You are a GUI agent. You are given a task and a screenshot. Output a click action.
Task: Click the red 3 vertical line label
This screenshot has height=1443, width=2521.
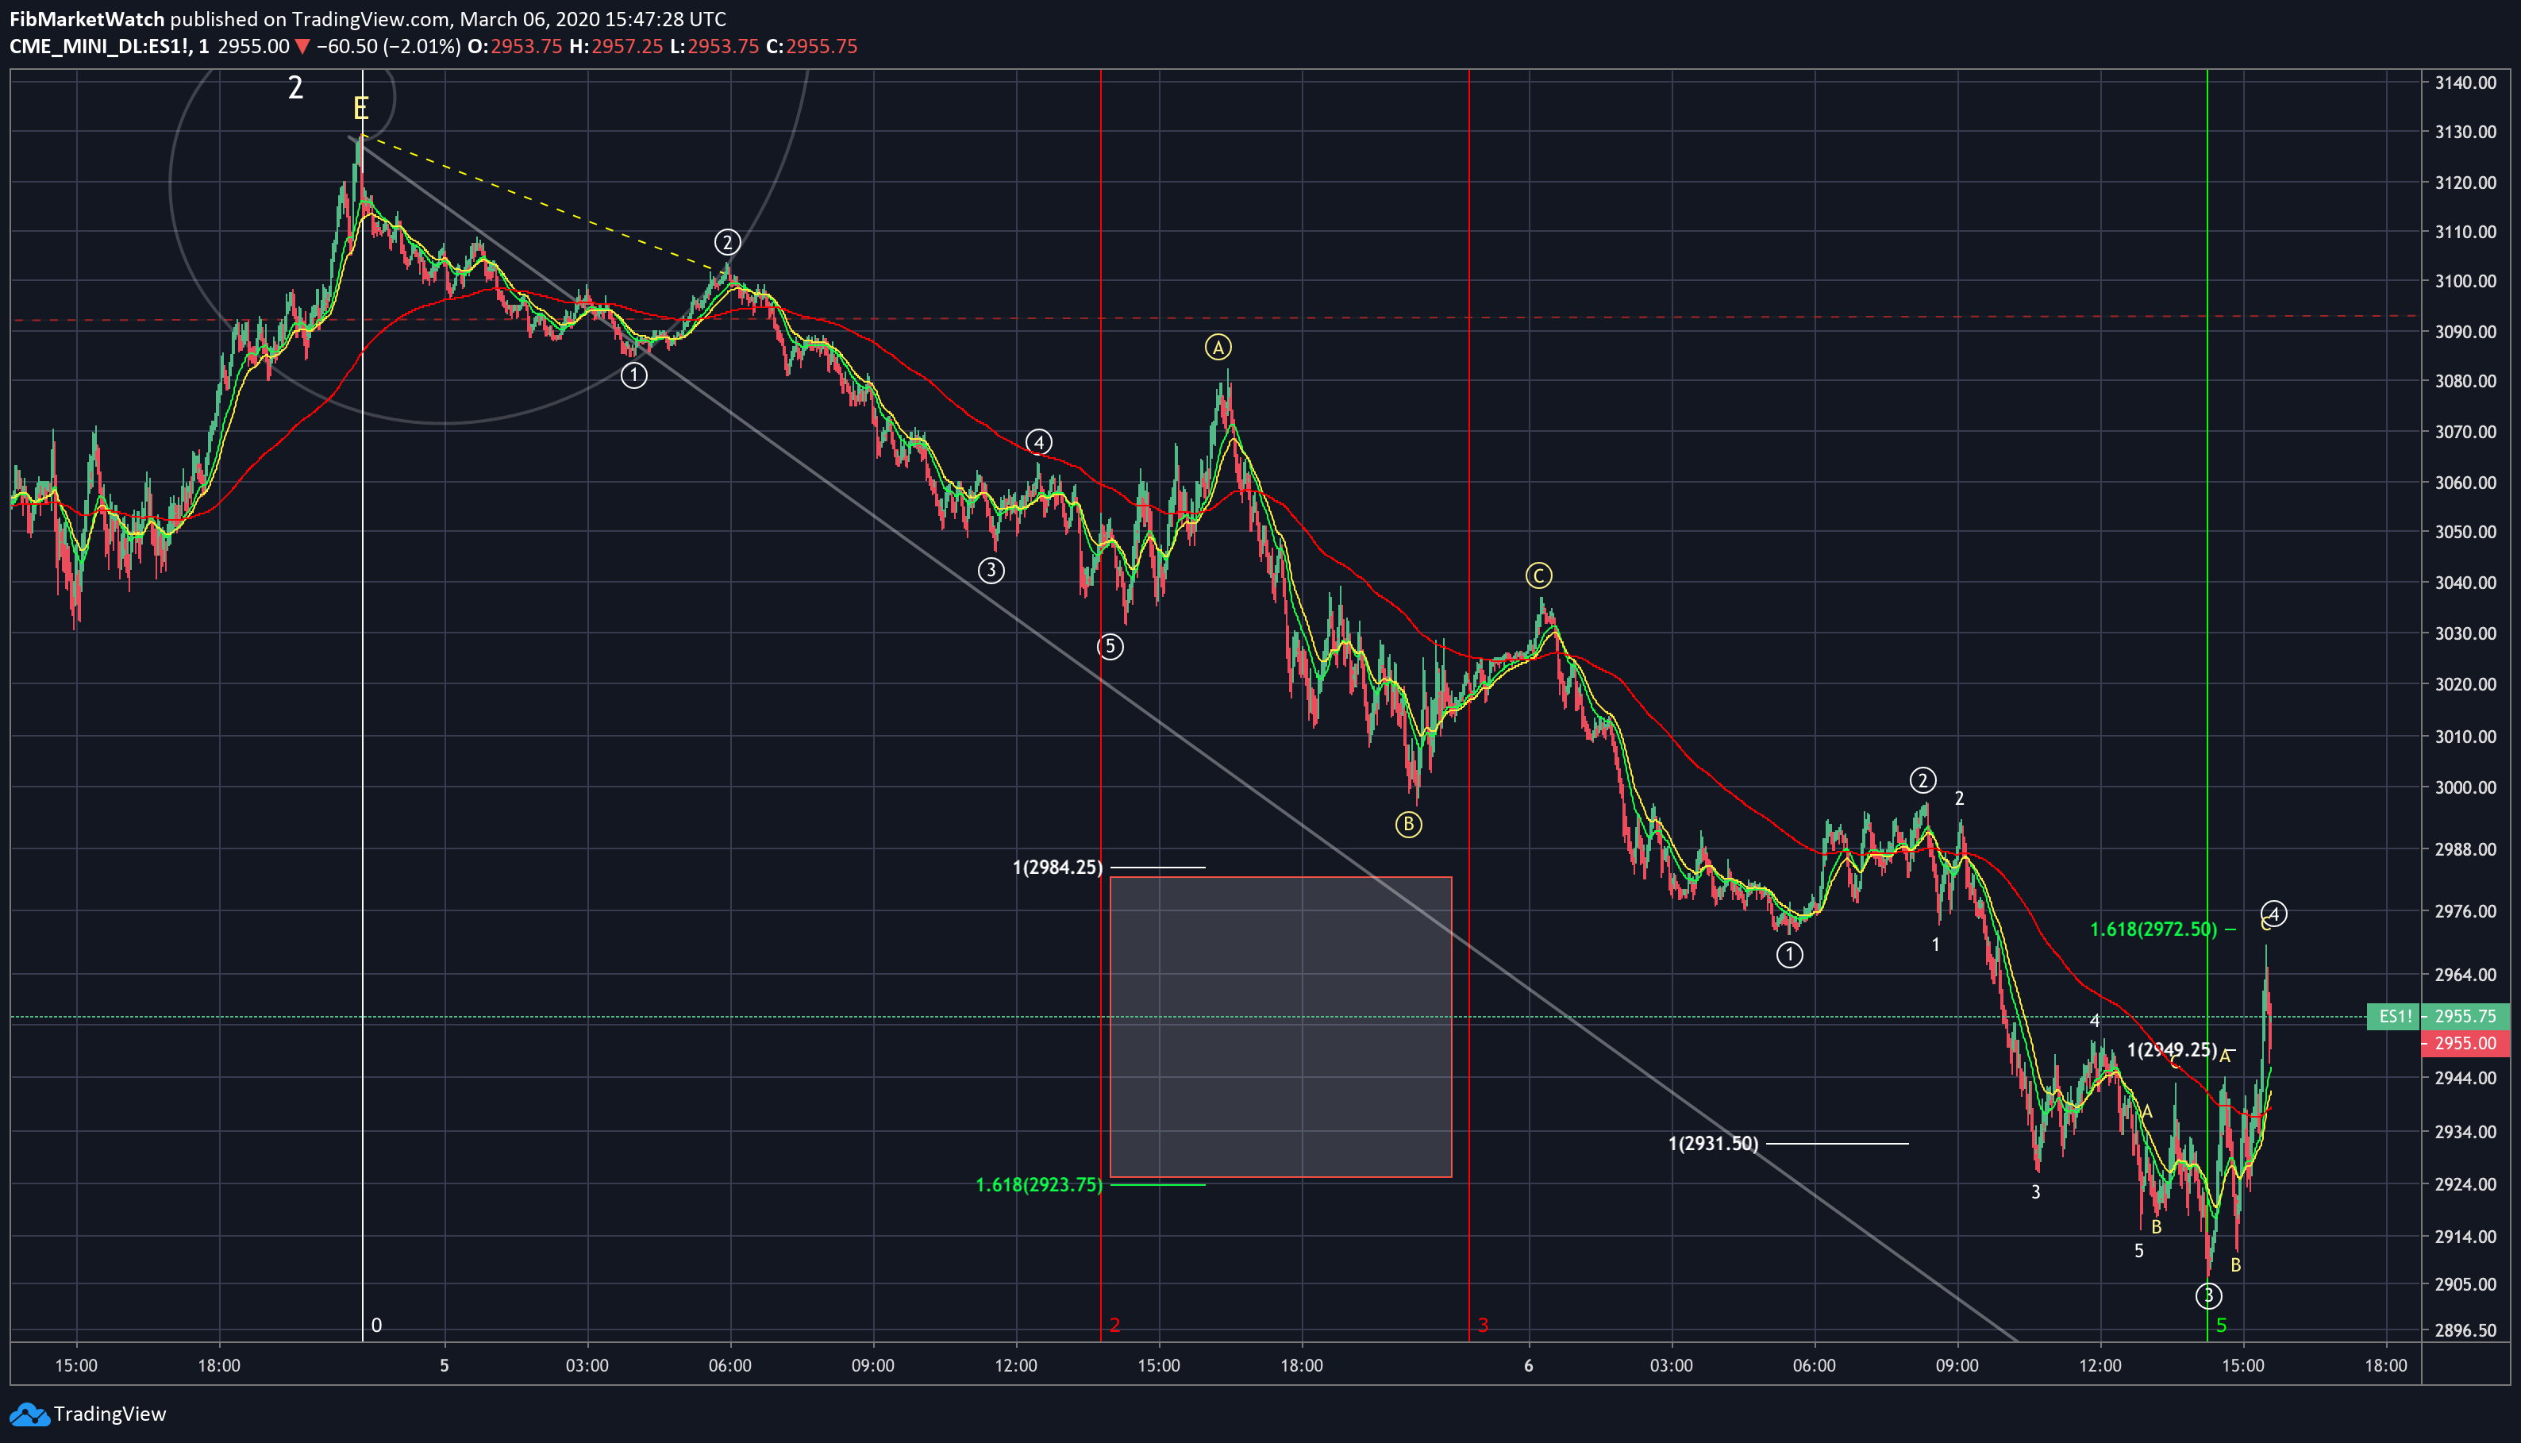pos(1484,1325)
